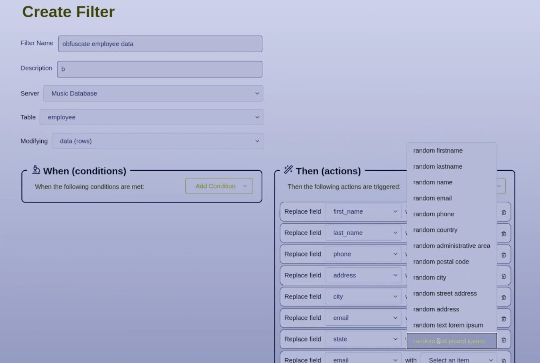
Task: Choose random name option
Action: [452, 182]
